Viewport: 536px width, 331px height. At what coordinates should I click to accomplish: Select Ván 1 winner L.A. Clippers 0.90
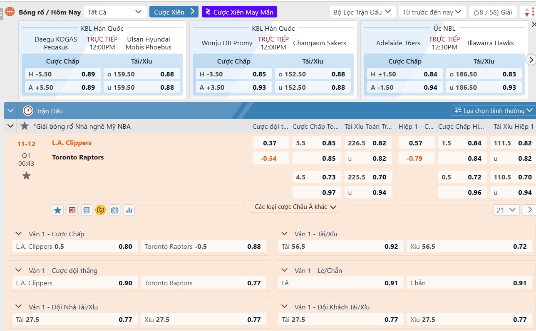[x=75, y=283]
